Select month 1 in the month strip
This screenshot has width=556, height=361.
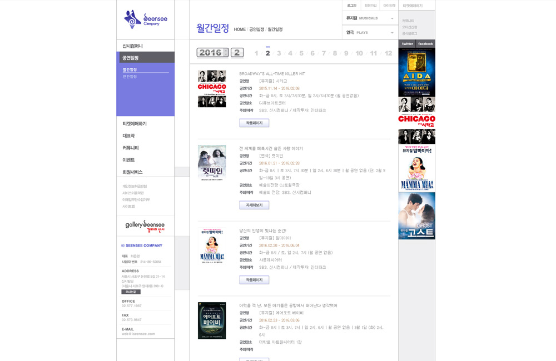point(256,53)
